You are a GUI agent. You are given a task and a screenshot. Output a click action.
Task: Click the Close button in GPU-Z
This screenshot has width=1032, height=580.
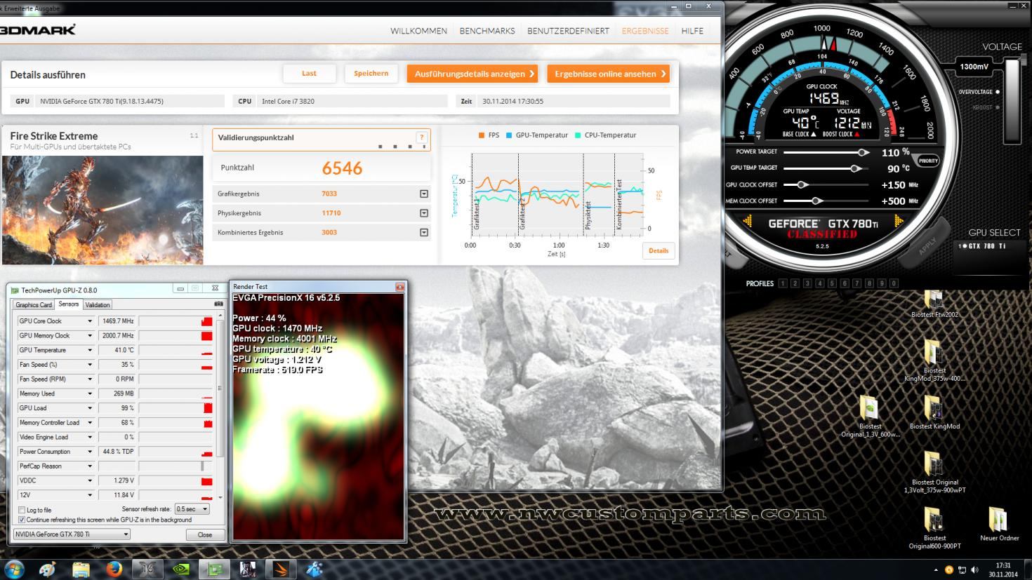click(205, 534)
